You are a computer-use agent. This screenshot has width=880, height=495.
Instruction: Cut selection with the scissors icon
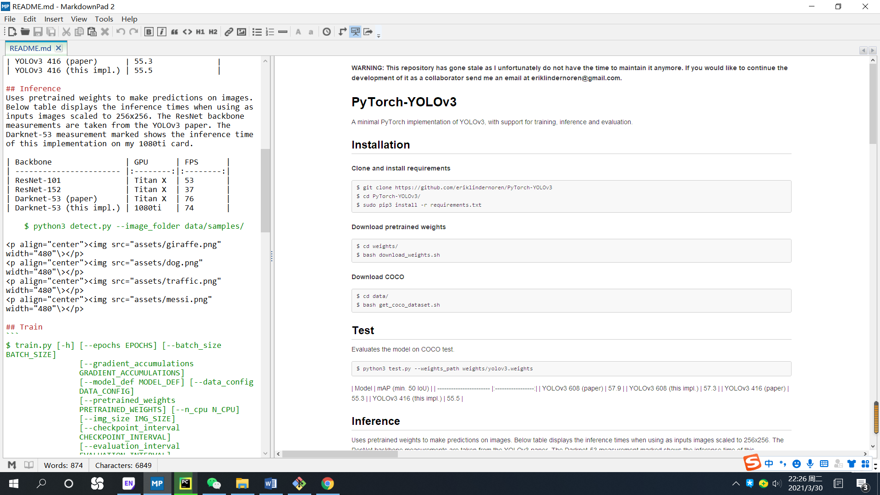(66, 32)
